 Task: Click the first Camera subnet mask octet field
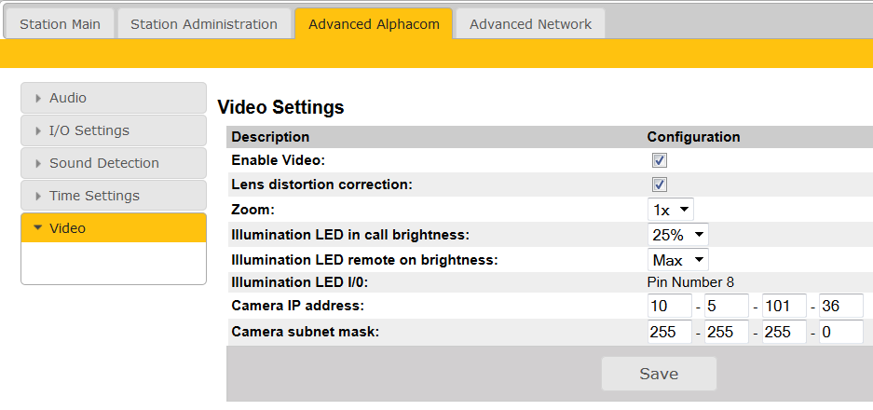(x=670, y=332)
